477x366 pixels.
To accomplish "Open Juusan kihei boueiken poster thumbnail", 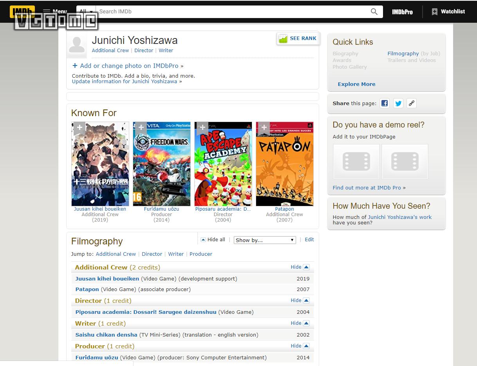I will (100, 164).
